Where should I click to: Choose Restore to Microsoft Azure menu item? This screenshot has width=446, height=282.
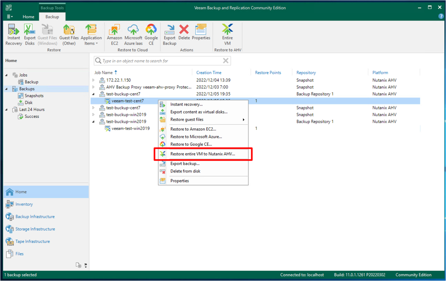click(203, 137)
